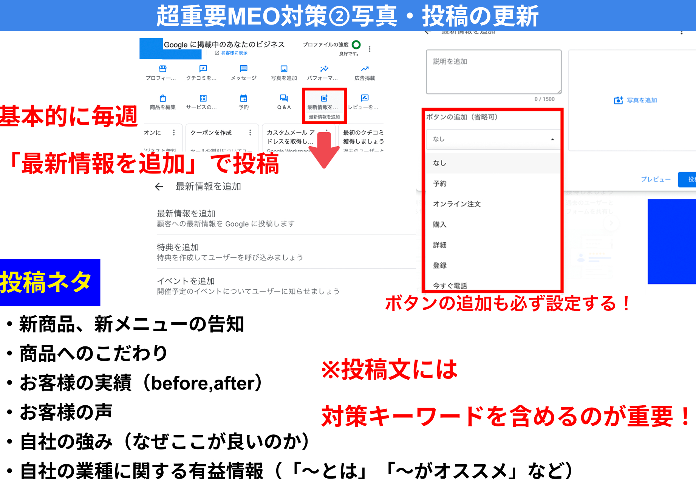The height and width of the screenshot is (479, 696).
Task: Open the レビューを... request review icon
Action: click(365, 98)
